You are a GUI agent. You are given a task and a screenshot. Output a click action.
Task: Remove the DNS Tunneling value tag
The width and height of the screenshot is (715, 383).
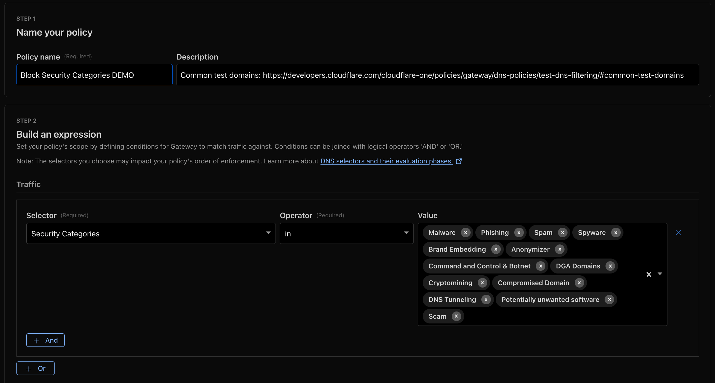486,300
